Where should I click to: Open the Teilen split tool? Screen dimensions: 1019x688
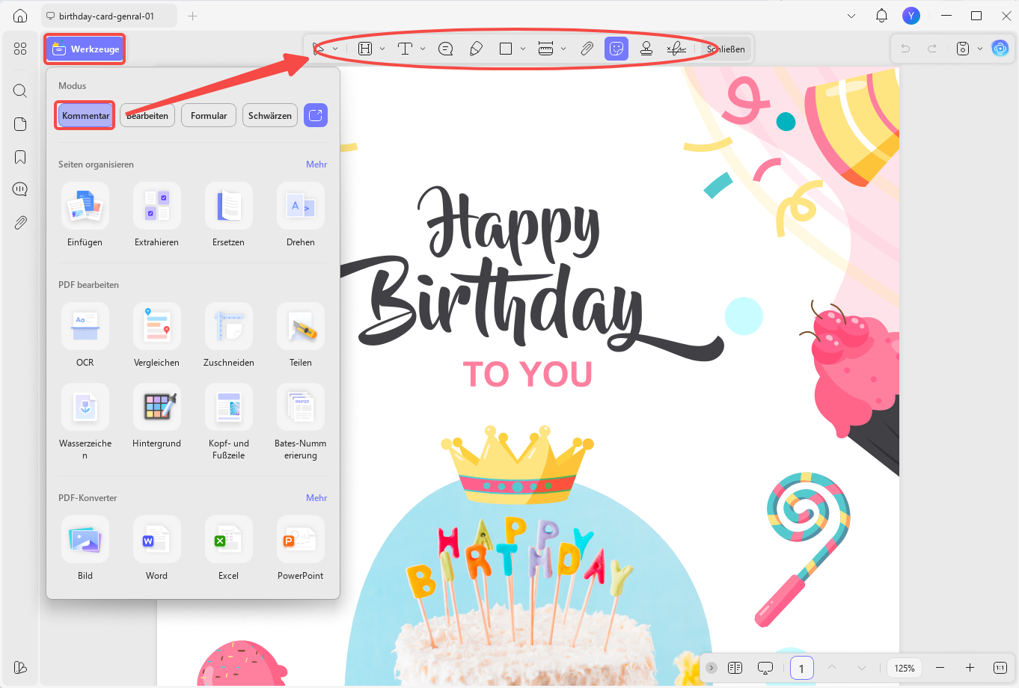coord(301,335)
